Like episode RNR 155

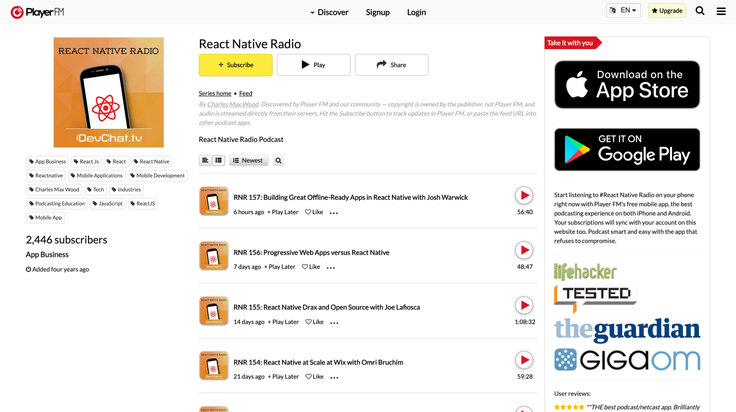point(314,322)
